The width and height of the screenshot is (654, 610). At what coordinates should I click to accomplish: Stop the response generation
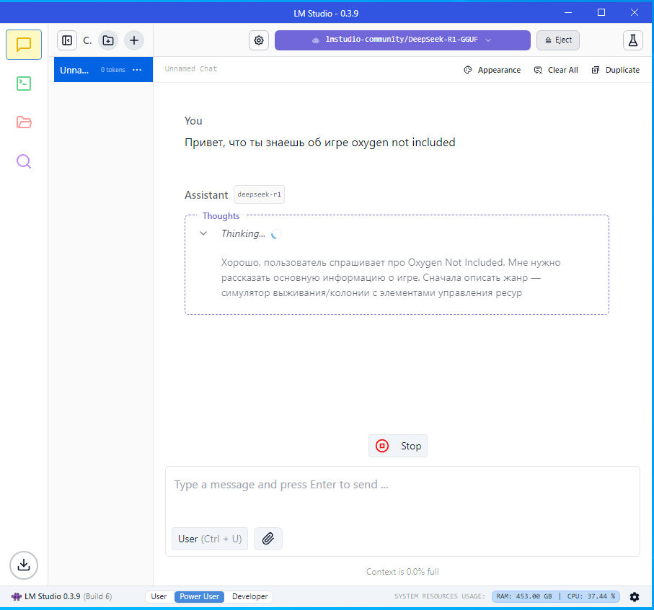click(x=397, y=446)
